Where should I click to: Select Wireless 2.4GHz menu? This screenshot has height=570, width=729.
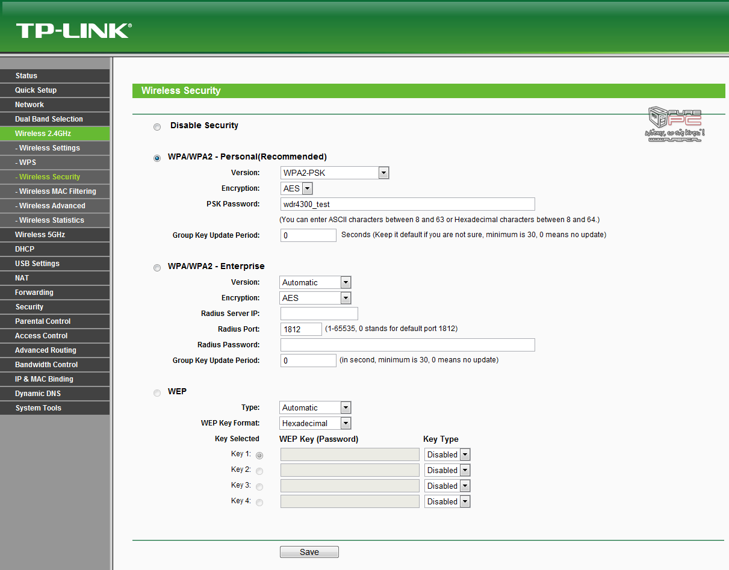55,134
